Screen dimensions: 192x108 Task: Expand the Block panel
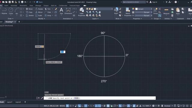click(x=118, y=19)
